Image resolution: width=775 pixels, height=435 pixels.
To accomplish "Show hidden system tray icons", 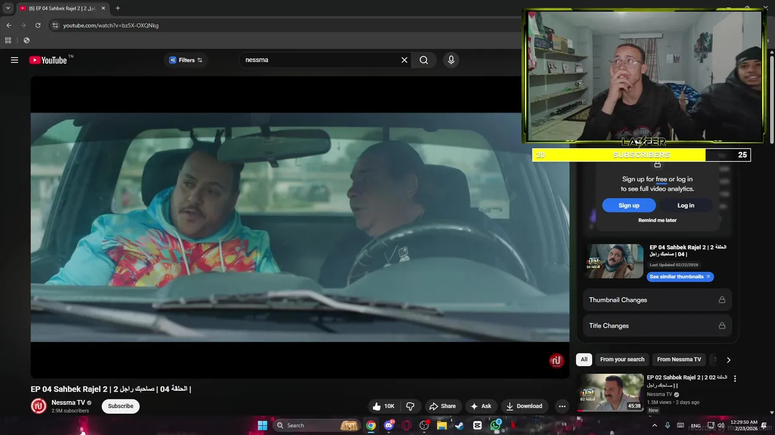I will [x=654, y=425].
